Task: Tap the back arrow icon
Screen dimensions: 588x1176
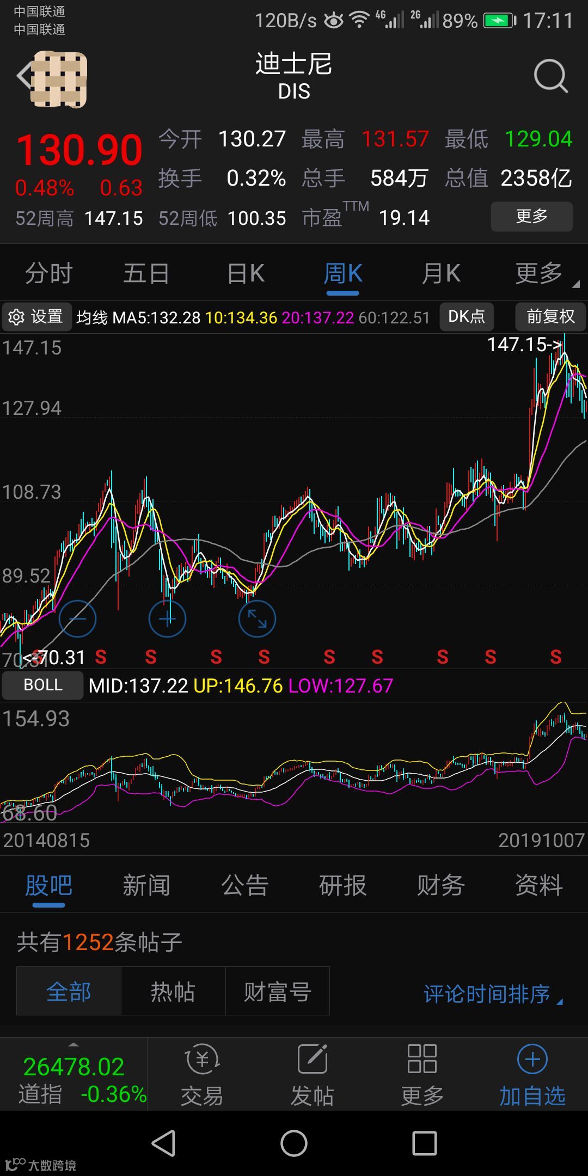Action: click(24, 76)
